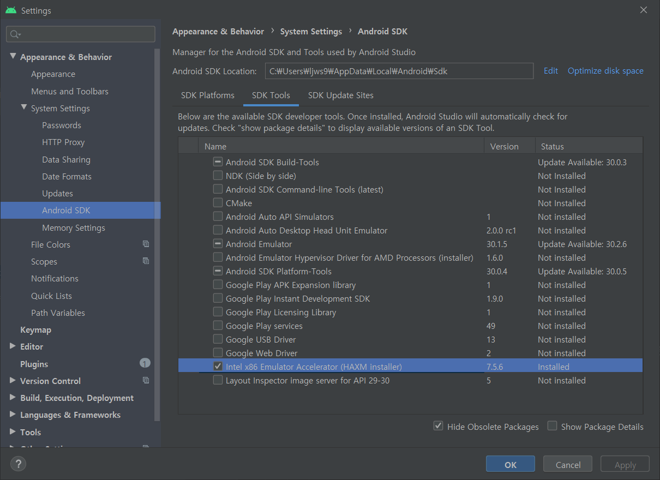Click the Android SDK Location path field

point(399,71)
